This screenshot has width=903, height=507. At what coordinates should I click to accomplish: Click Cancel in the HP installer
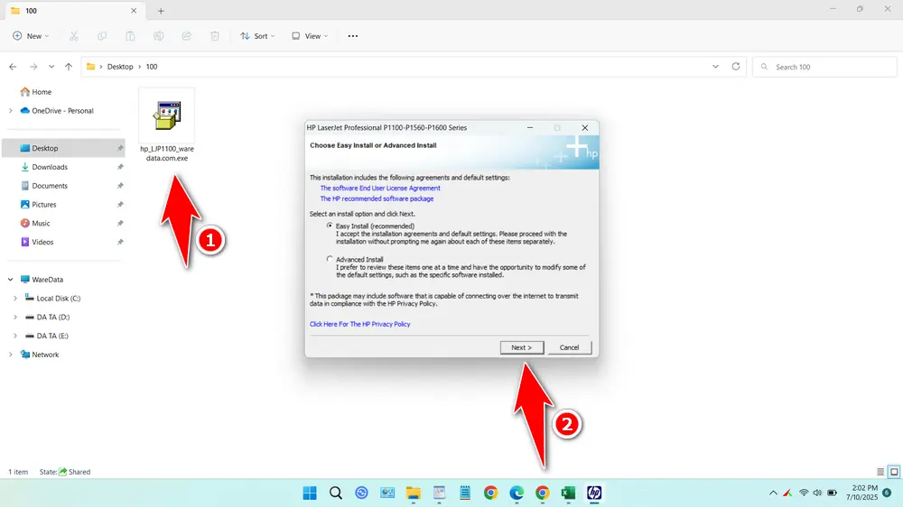coord(569,347)
